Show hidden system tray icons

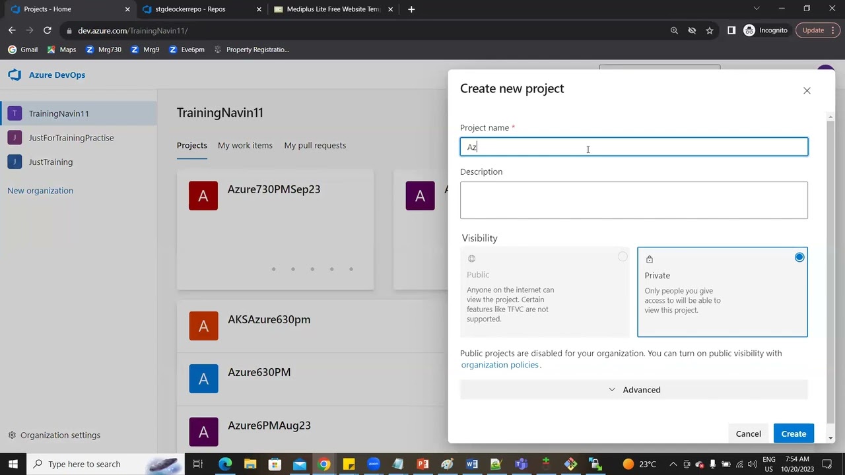[673, 464]
